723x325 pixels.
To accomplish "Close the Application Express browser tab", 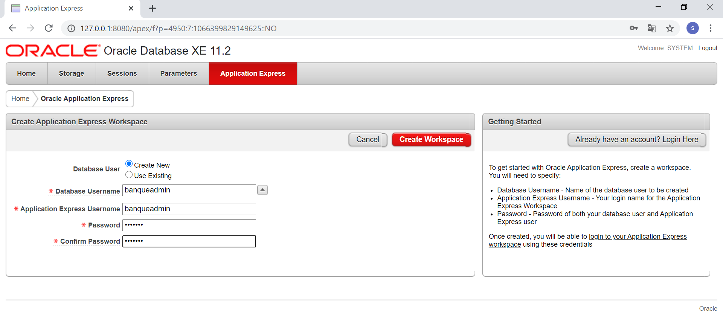I will pyautogui.click(x=131, y=8).
